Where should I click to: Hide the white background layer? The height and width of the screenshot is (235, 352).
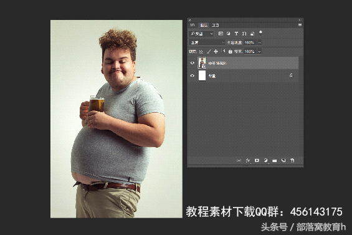click(192, 75)
